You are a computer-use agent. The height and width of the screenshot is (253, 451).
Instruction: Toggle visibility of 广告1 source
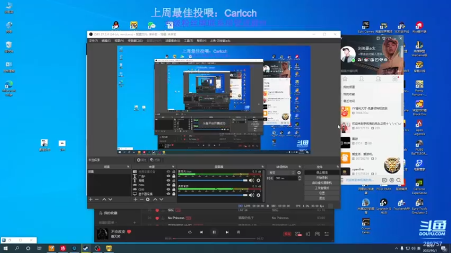168,176
